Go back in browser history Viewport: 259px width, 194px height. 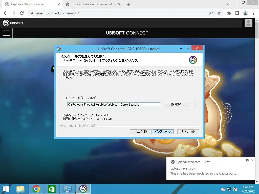(6, 13)
